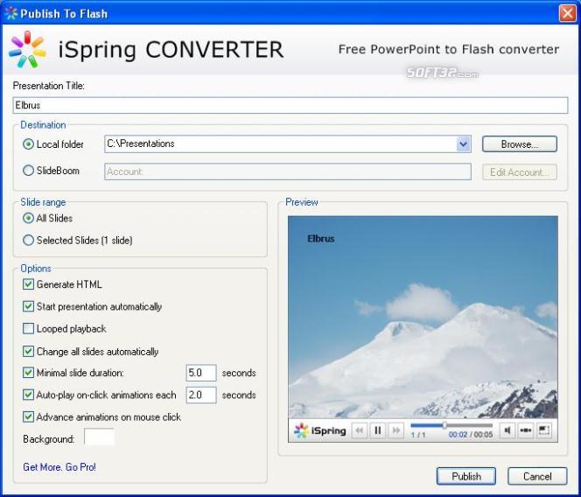Click the previous slide rewind button
The width and height of the screenshot is (581, 497).
[359, 430]
